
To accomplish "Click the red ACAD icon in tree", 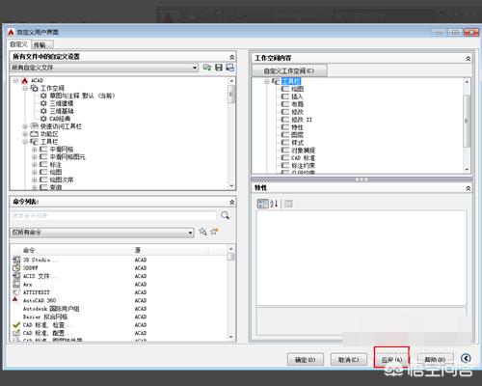I will tap(25, 80).
